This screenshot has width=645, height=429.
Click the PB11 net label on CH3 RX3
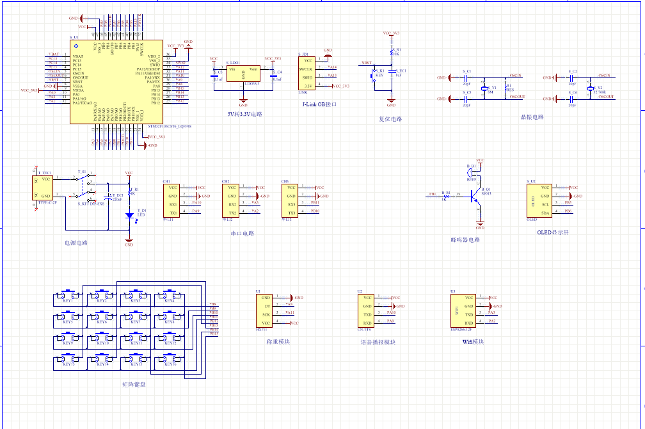[x=315, y=202]
